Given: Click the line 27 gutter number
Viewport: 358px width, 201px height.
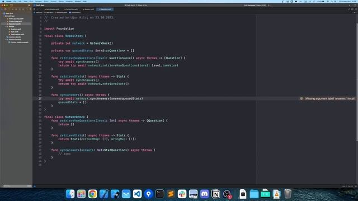Looking at the screenshot, I should [x=40, y=99].
